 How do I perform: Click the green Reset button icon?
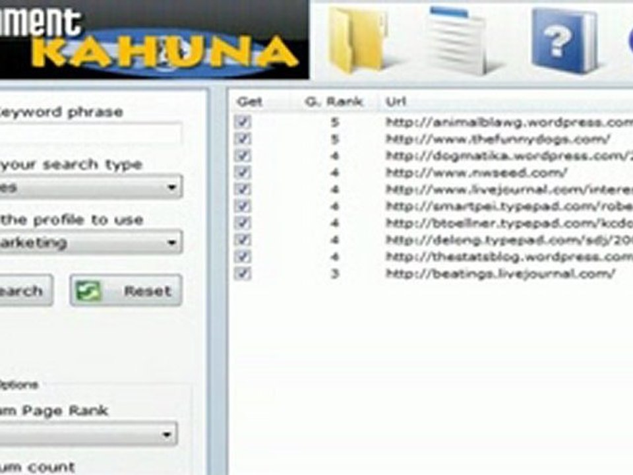[89, 291]
